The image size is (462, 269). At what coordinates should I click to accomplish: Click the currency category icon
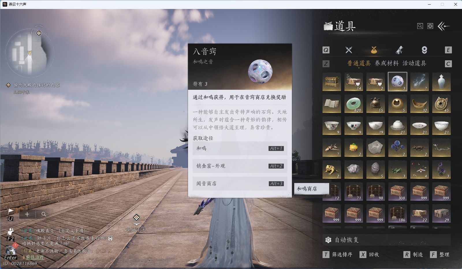click(x=424, y=50)
